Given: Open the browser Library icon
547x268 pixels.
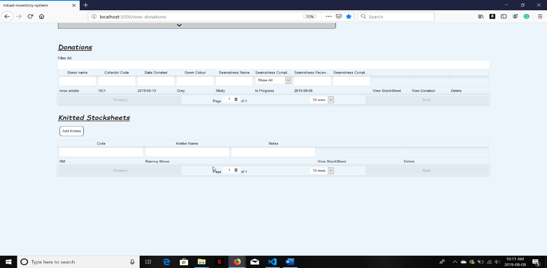Looking at the screenshot, I should (x=480, y=16).
